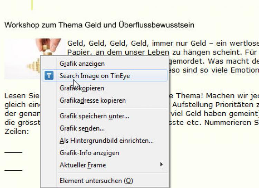Open the 'Aktueller Frame' submenu item
Image resolution: width=259 pixels, height=188 pixels.
click(x=83, y=165)
